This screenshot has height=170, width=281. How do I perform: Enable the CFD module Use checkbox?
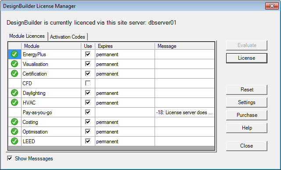pyautogui.click(x=88, y=83)
